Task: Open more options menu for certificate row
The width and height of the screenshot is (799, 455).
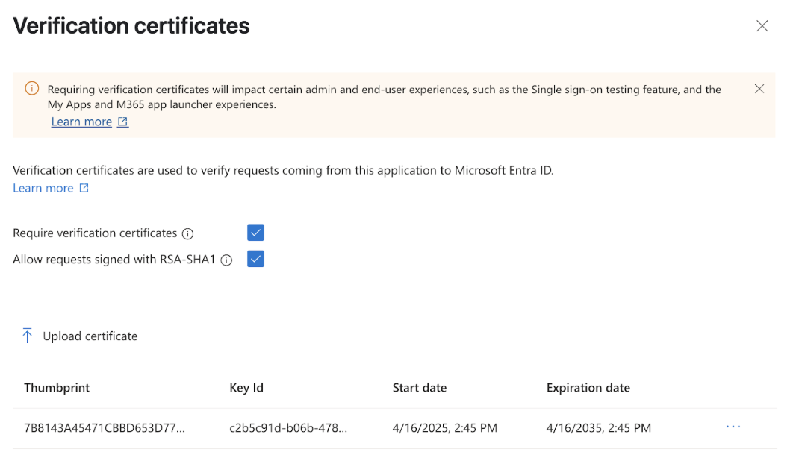Action: click(x=733, y=427)
